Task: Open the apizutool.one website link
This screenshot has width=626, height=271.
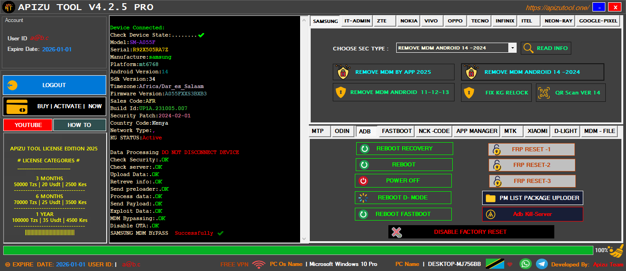Action: click(x=557, y=7)
